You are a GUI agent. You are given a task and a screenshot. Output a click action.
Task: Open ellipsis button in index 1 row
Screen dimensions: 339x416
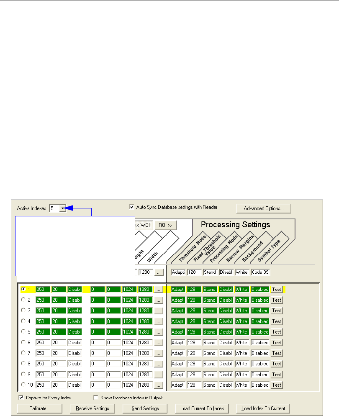point(158,290)
